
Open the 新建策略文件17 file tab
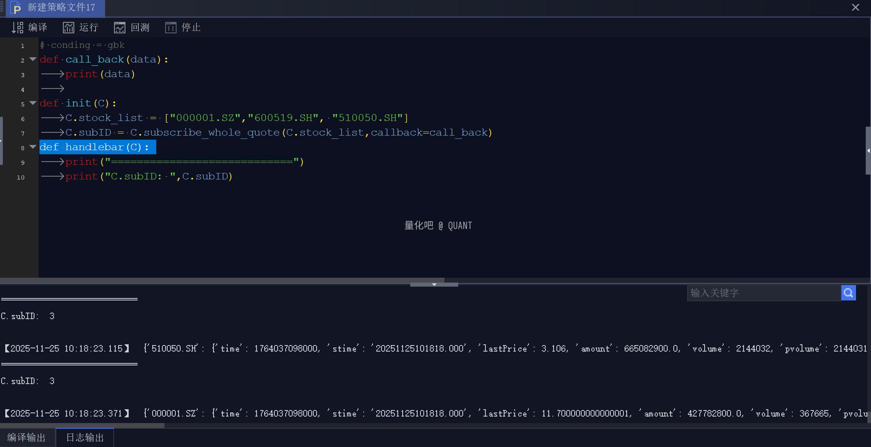(x=61, y=8)
